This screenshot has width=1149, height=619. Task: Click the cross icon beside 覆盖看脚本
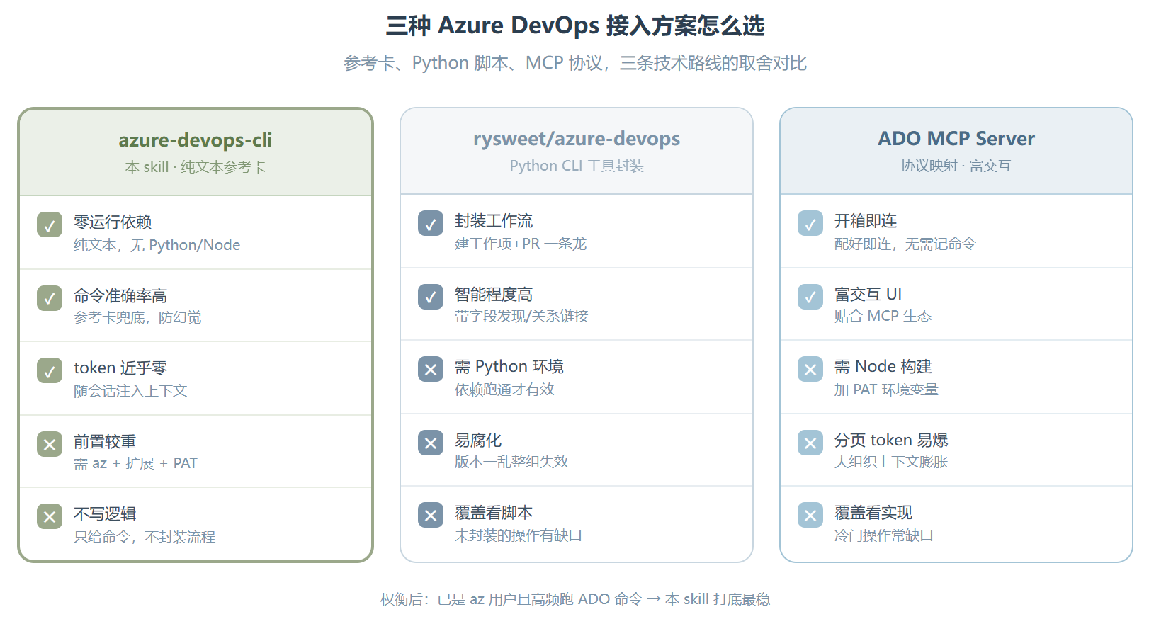point(431,515)
